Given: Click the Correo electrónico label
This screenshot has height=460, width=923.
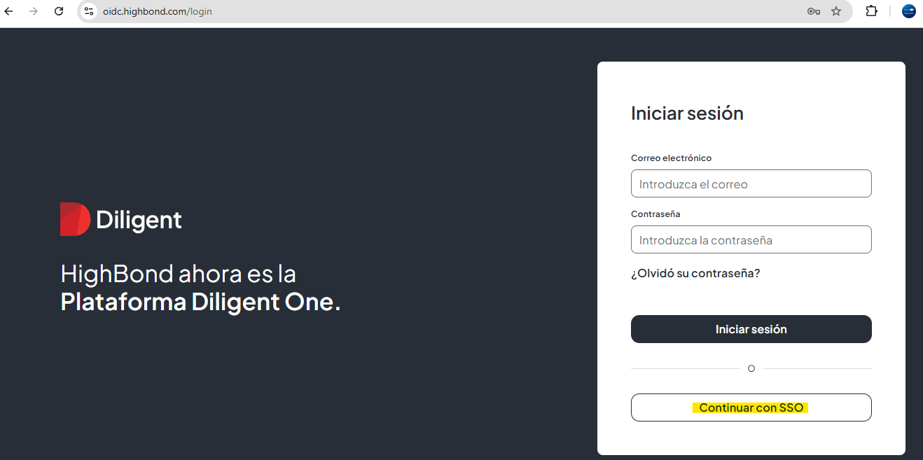Looking at the screenshot, I should (671, 158).
